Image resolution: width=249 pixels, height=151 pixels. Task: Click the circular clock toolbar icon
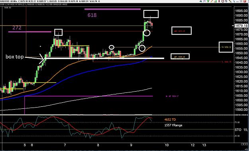(223, 1)
